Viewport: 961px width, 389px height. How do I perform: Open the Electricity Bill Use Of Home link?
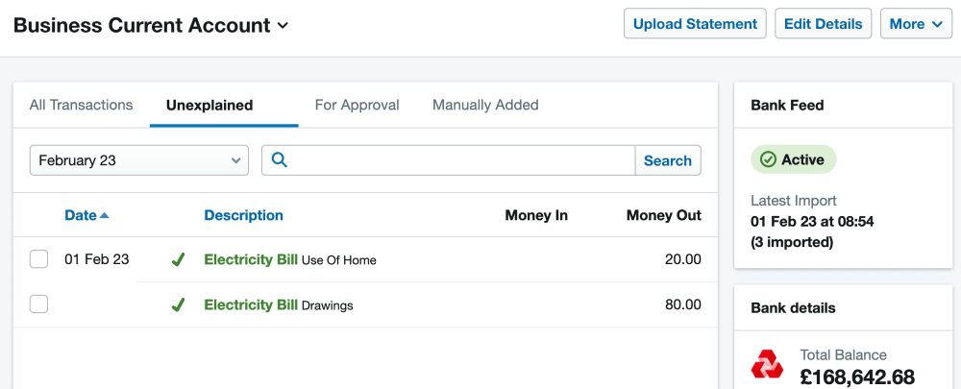coord(251,259)
